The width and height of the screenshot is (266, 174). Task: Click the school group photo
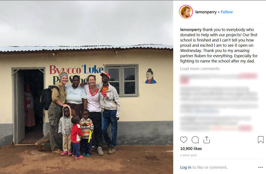(86, 87)
